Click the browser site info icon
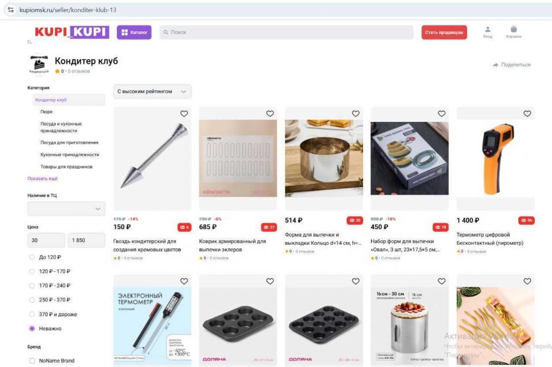 point(11,10)
